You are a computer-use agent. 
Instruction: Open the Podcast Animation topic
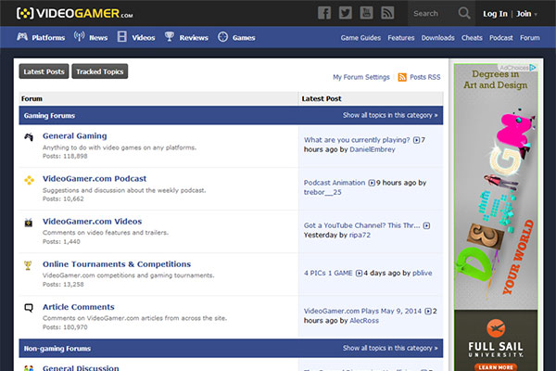click(x=335, y=183)
